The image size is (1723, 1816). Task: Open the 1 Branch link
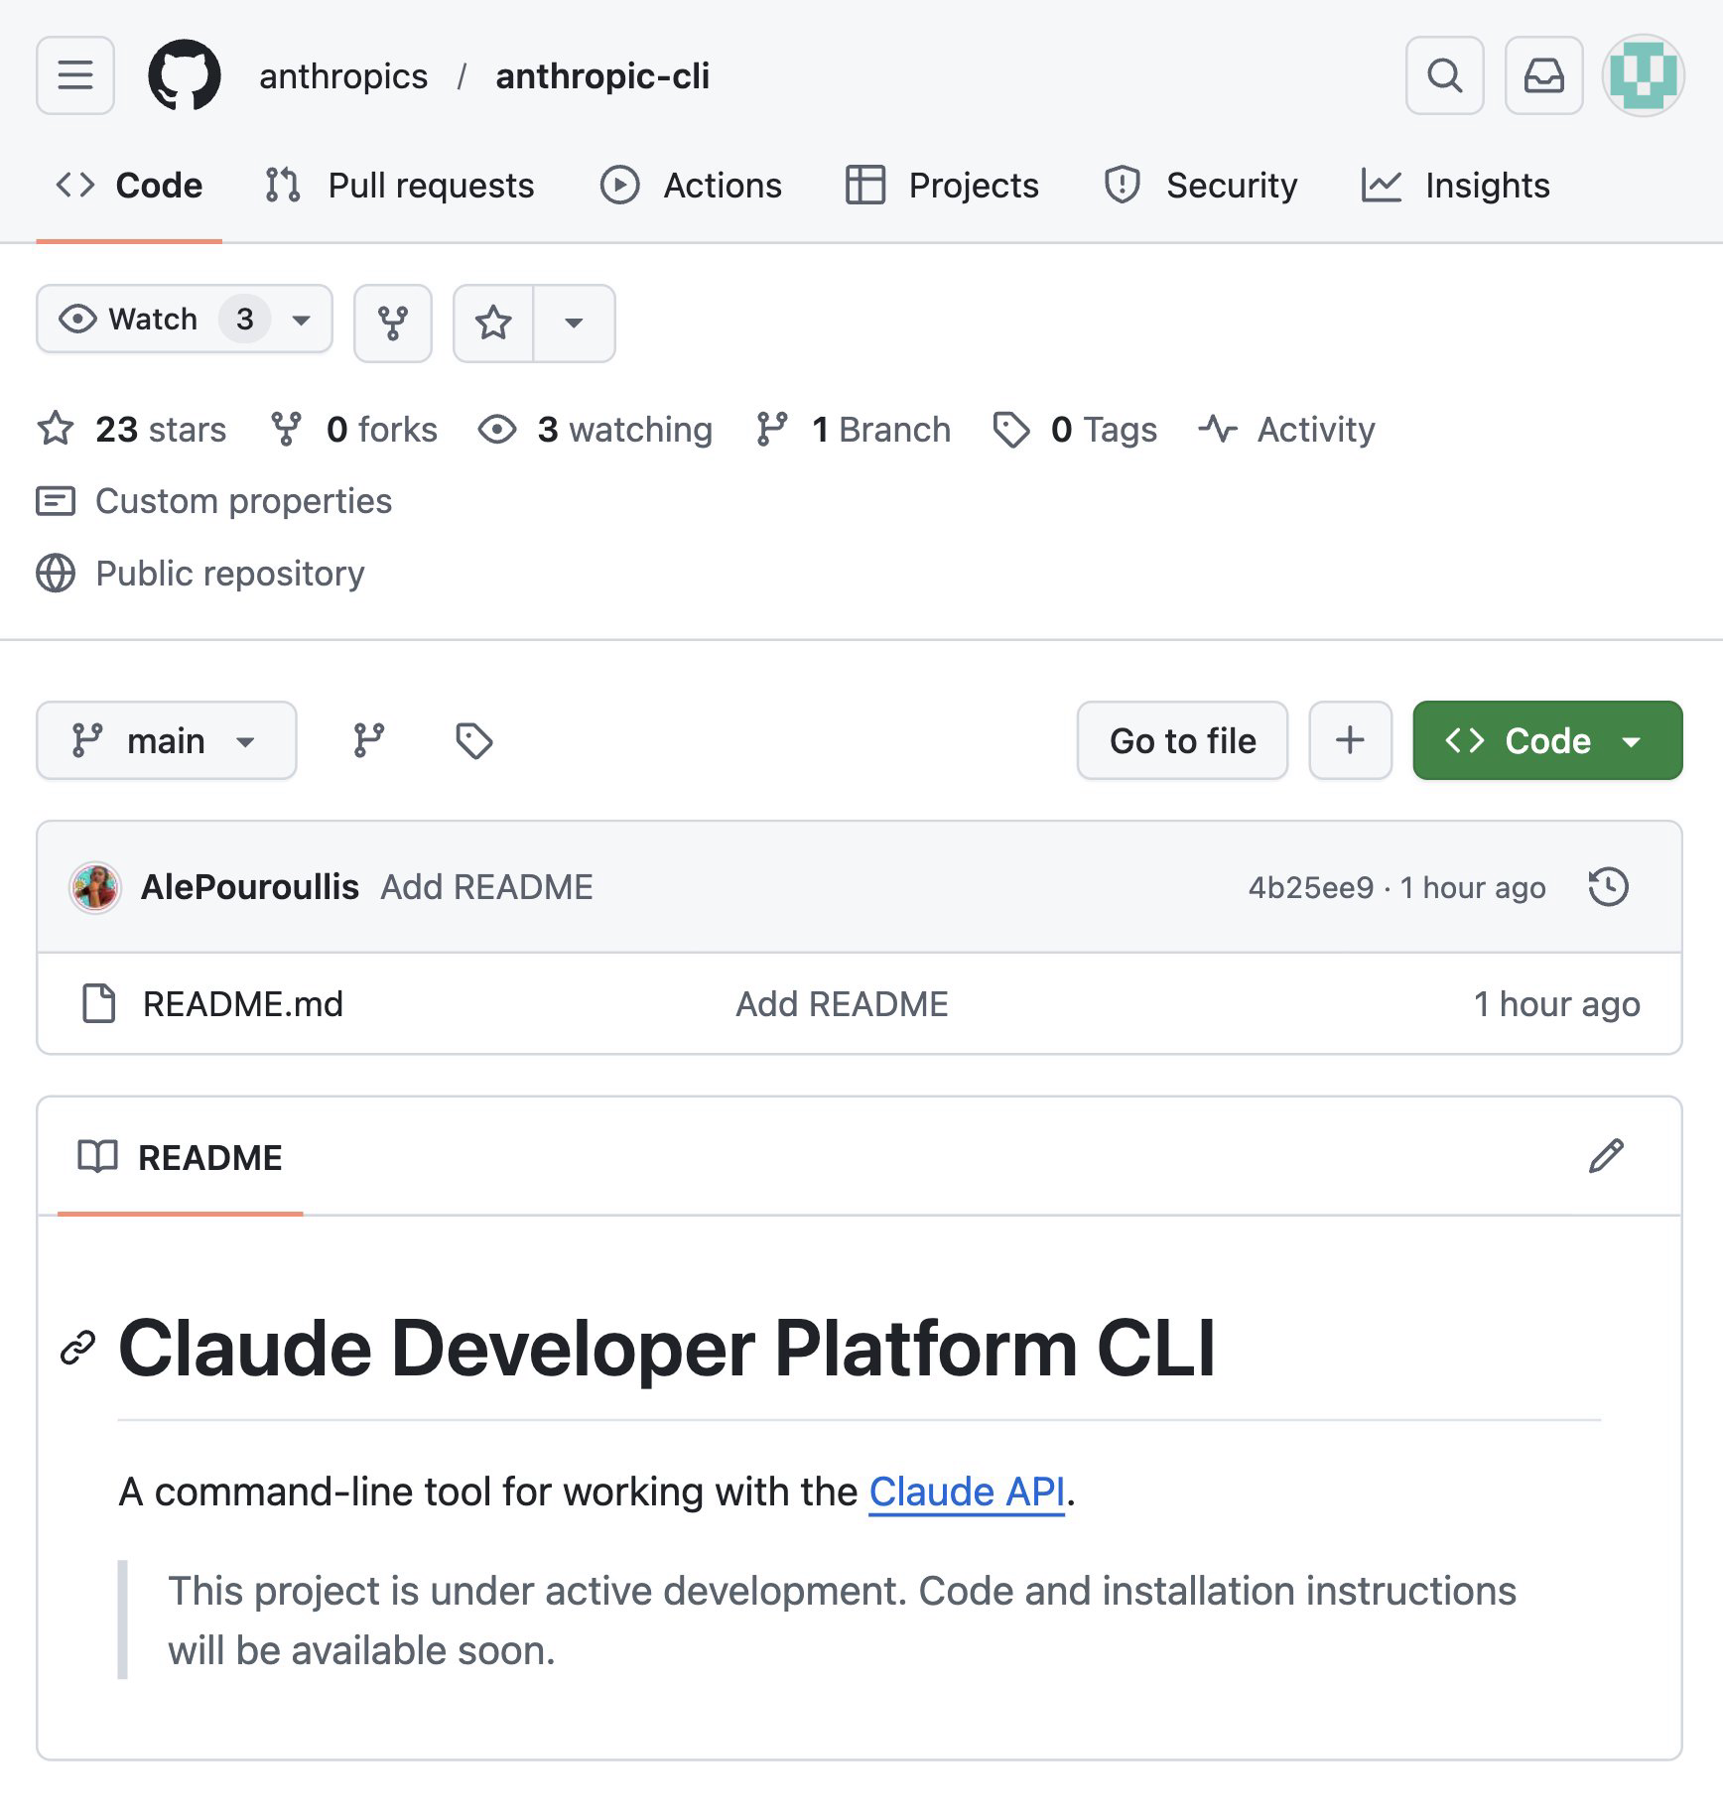(854, 430)
